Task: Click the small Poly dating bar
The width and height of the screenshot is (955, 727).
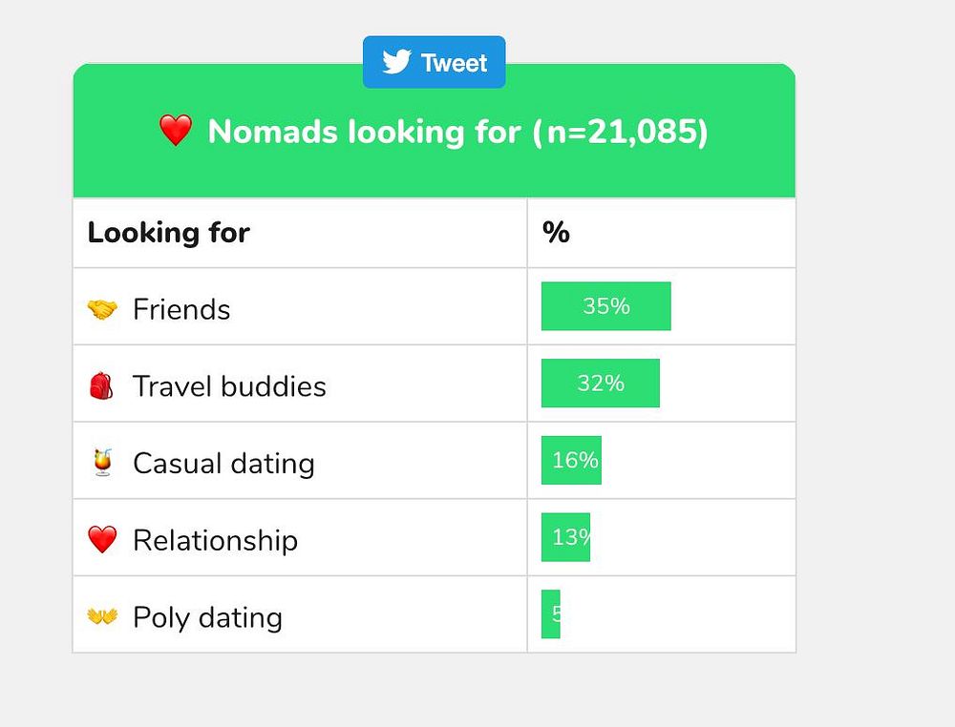Action: (x=551, y=614)
